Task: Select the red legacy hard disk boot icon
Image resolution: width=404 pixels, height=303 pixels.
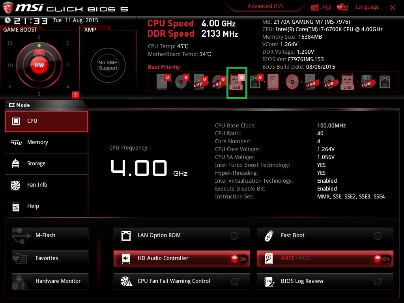Action: [x=273, y=82]
